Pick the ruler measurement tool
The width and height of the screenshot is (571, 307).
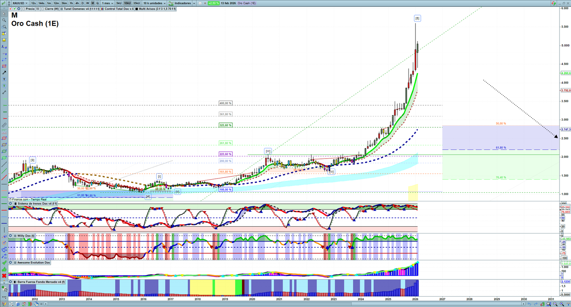tap(4, 125)
